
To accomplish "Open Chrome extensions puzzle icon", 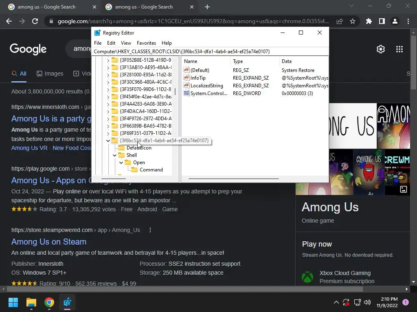I will coord(369,21).
